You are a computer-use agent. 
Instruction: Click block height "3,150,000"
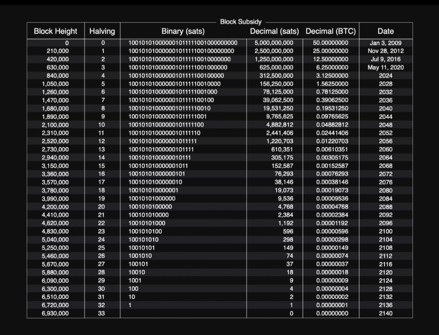(x=55, y=166)
